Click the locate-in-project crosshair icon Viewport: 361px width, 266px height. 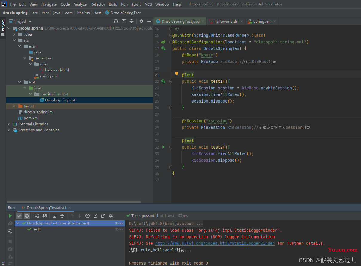(x=116, y=21)
